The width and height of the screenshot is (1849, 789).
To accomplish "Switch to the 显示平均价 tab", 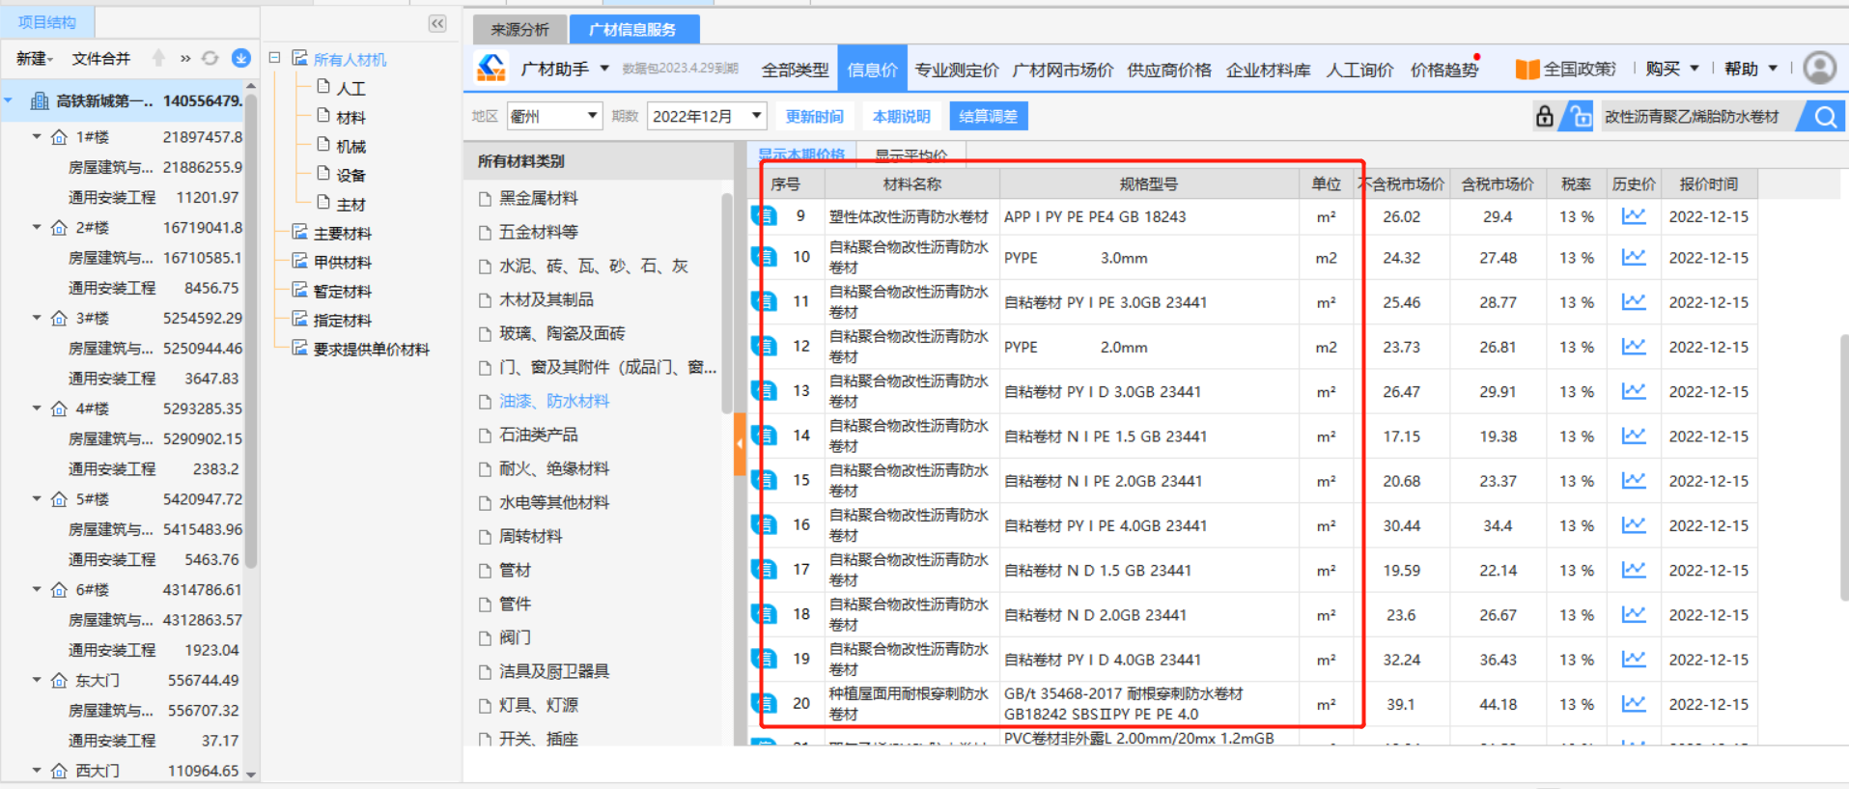I will pyautogui.click(x=910, y=155).
